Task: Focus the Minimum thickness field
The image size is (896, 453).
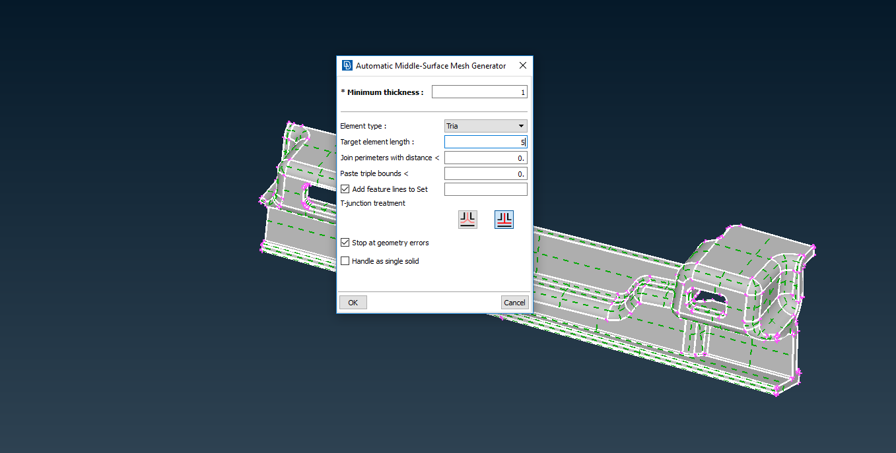Action: 479,92
